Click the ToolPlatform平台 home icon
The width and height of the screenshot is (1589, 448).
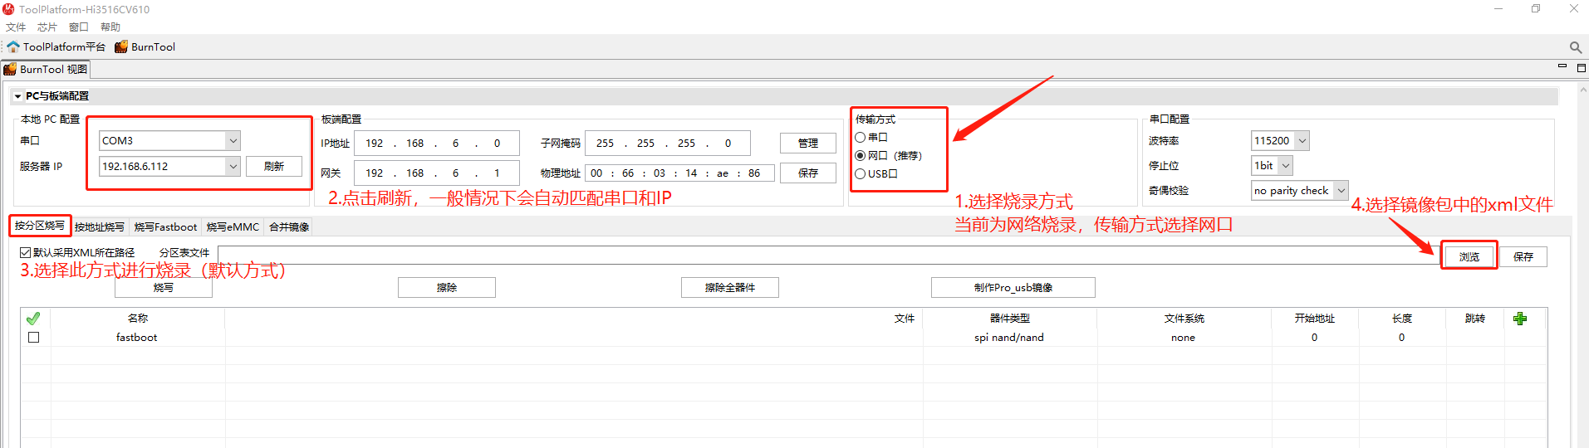13,46
